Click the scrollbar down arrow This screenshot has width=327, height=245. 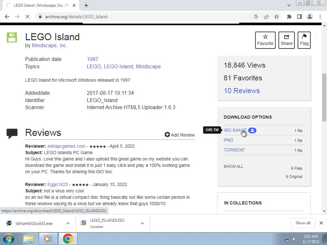click(x=324, y=211)
